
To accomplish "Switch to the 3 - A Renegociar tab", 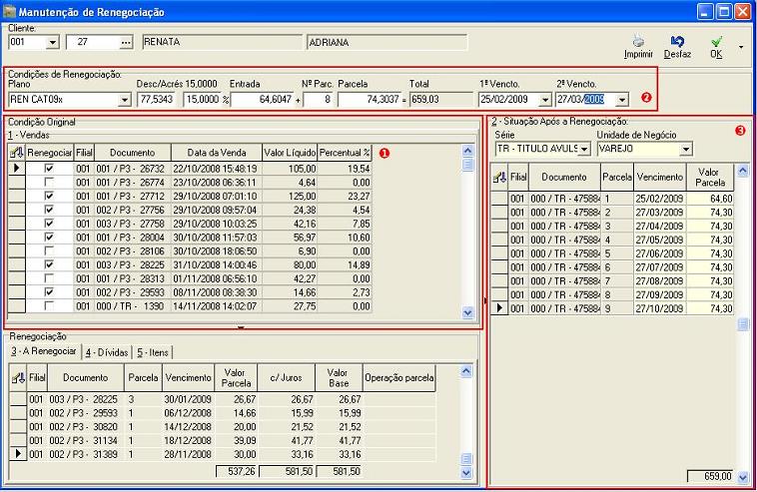I will pos(44,351).
